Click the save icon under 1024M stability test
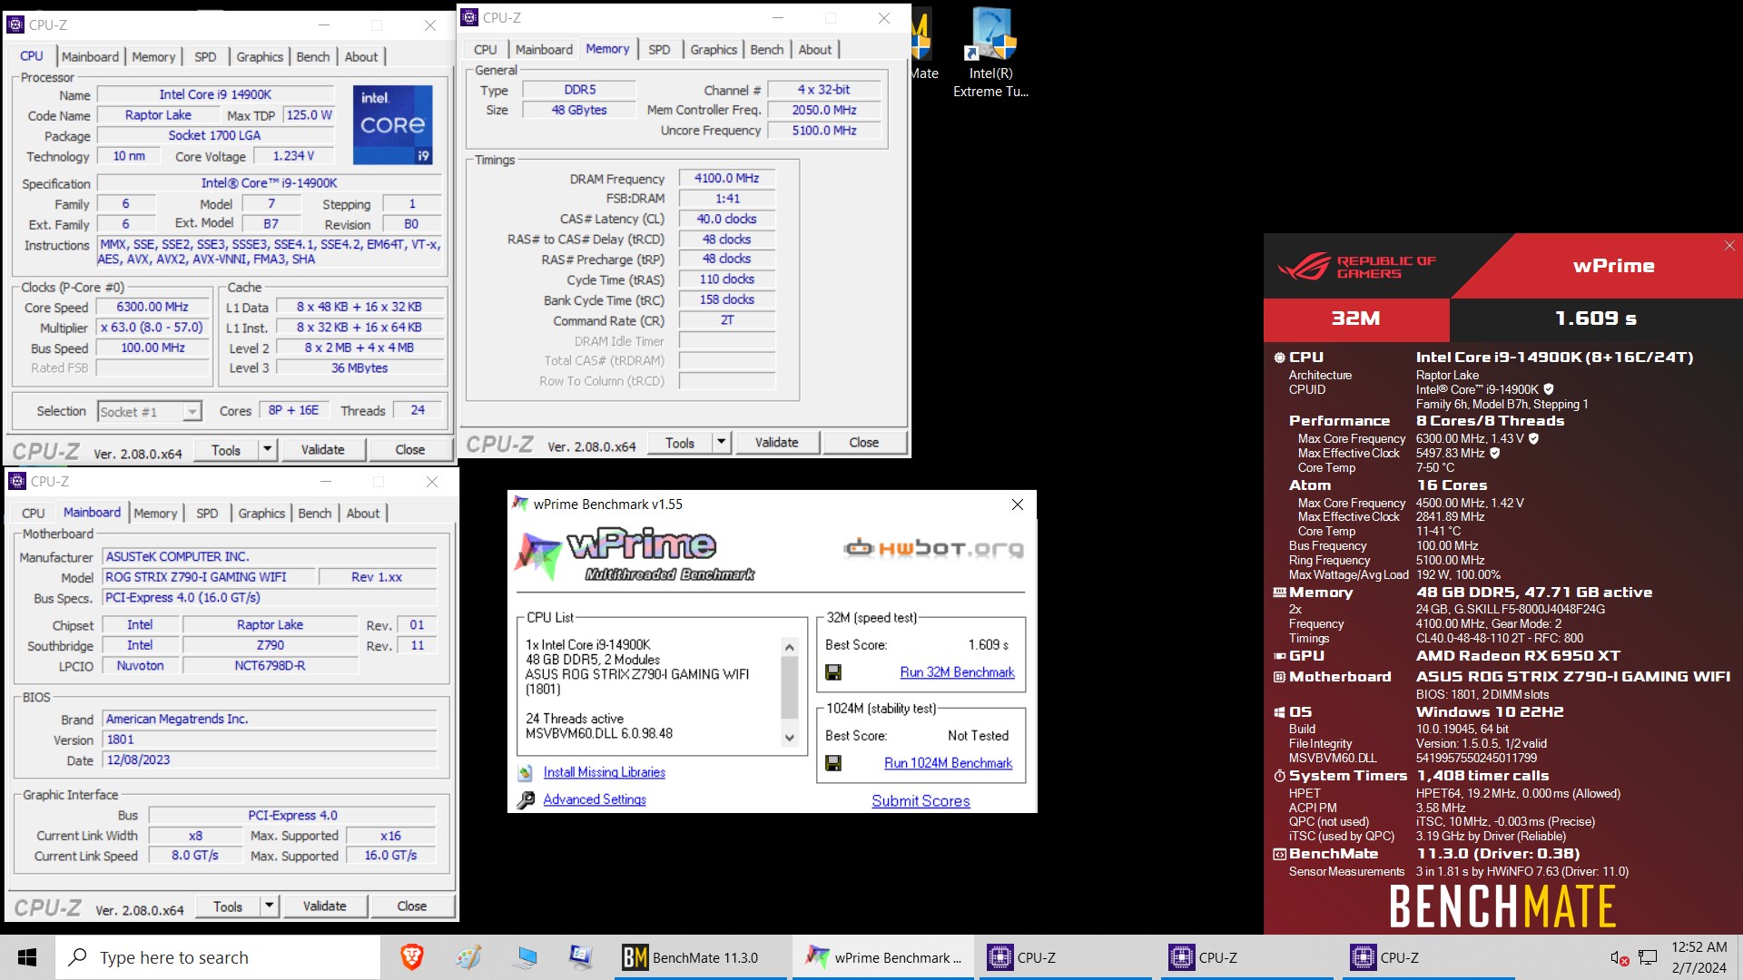Viewport: 1743px width, 980px height. [832, 763]
